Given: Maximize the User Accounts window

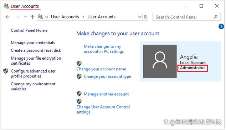Looking at the screenshot, I should pos(201,6).
